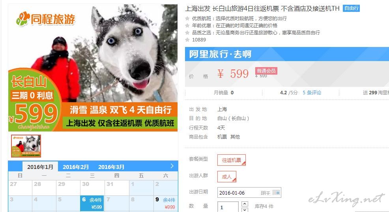This screenshot has width=389, height=212.
Task: Click the 普通会员 membership badge
Action: 266,71
